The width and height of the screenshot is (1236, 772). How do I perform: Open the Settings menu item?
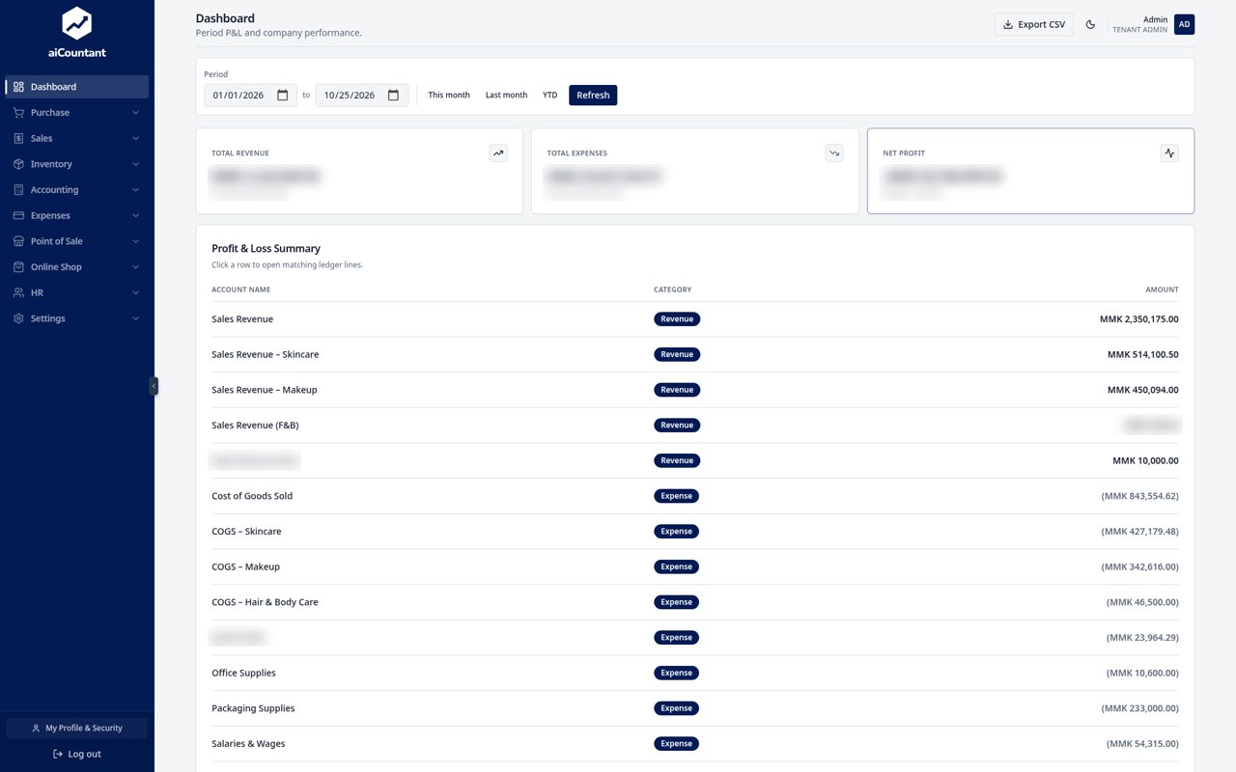pos(77,318)
